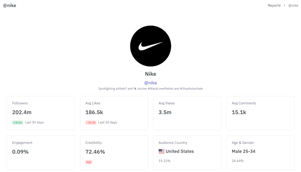Open the Engagement 0.09% card
301x172 pixels.
(x=41, y=153)
